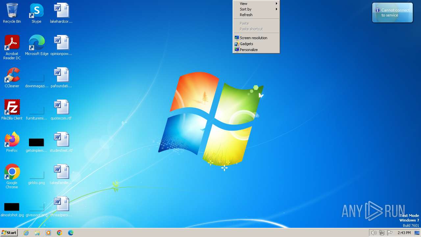Select the Skype desktop shortcut
This screenshot has height=237, width=421.
tap(37, 13)
